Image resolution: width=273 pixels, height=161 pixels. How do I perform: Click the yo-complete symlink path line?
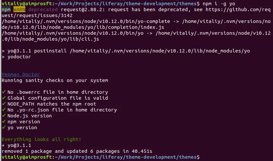point(136,24)
